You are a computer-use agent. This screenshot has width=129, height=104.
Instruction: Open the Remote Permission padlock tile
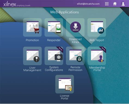75,56
